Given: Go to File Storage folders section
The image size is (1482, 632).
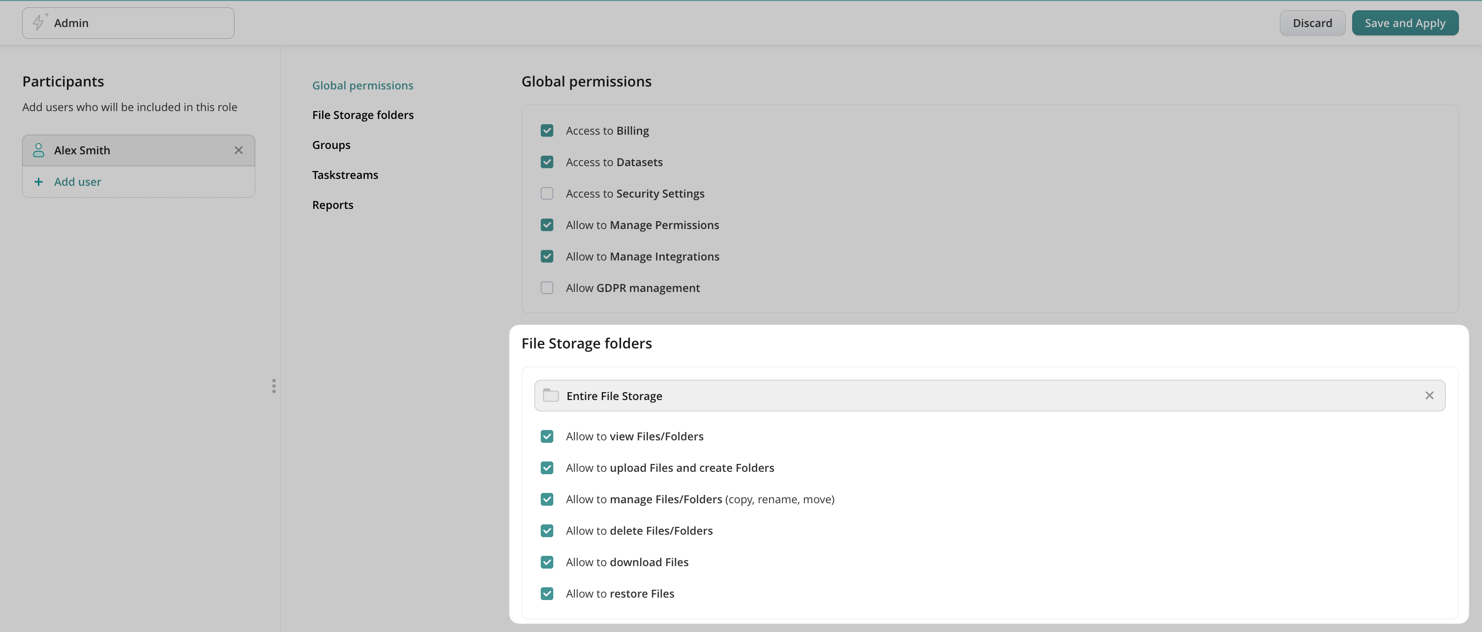Looking at the screenshot, I should [362, 115].
